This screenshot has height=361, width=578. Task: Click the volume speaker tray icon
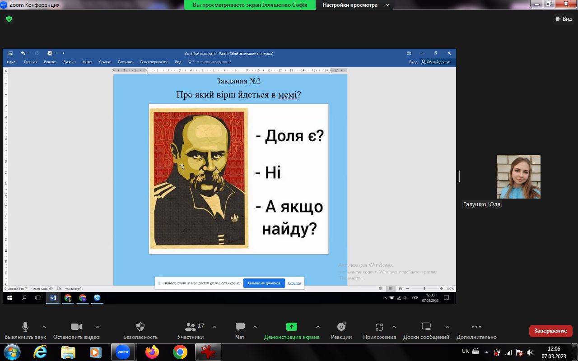coord(530,352)
